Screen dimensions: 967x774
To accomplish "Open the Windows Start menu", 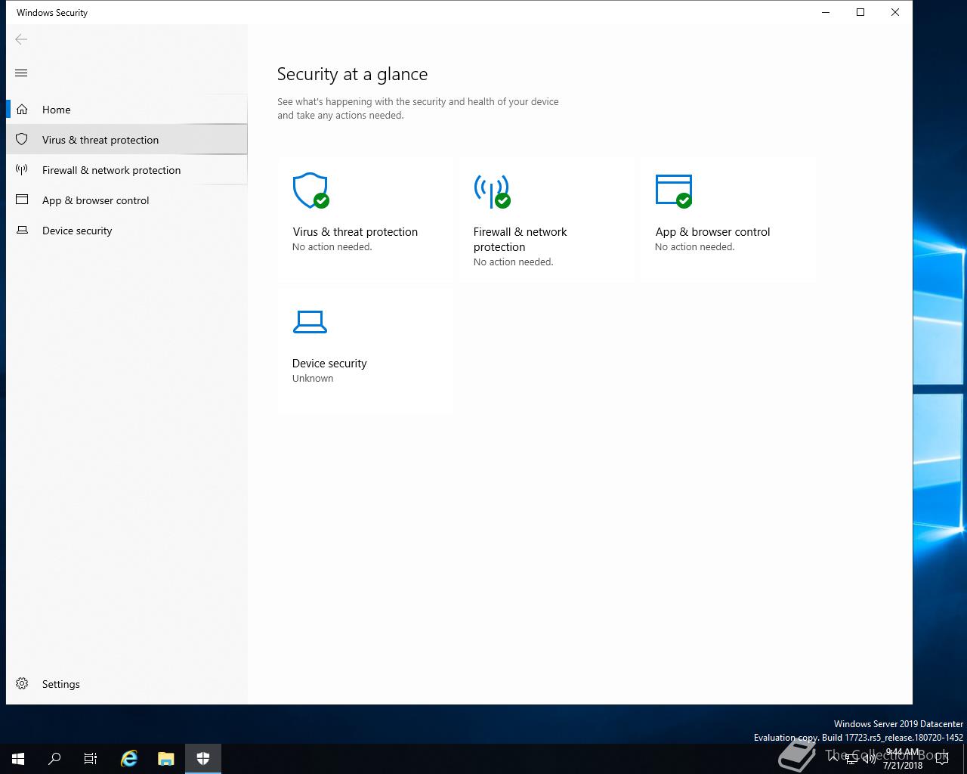I will (18, 759).
